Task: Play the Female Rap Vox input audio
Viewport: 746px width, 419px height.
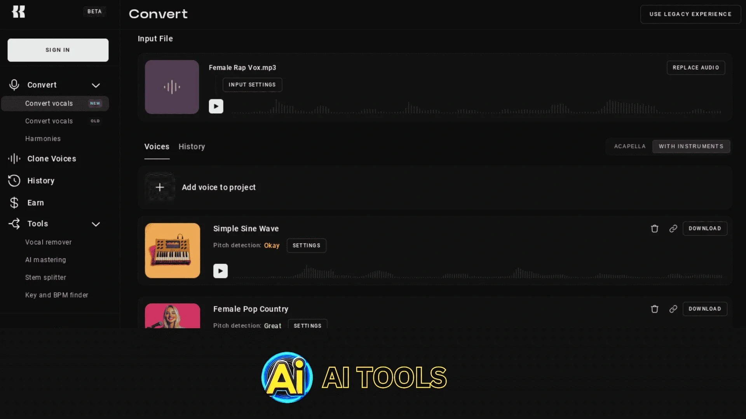Action: point(216,106)
